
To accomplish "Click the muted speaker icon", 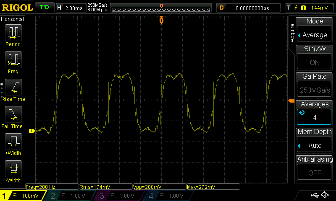I will (325, 195).
